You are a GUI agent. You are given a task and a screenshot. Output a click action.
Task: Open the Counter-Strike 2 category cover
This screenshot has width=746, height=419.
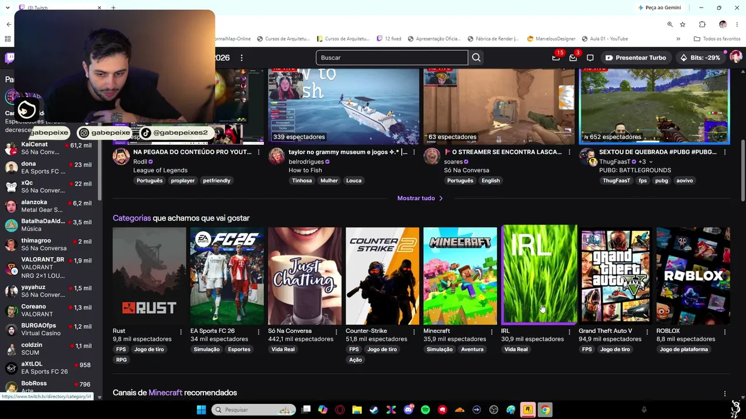(x=382, y=276)
